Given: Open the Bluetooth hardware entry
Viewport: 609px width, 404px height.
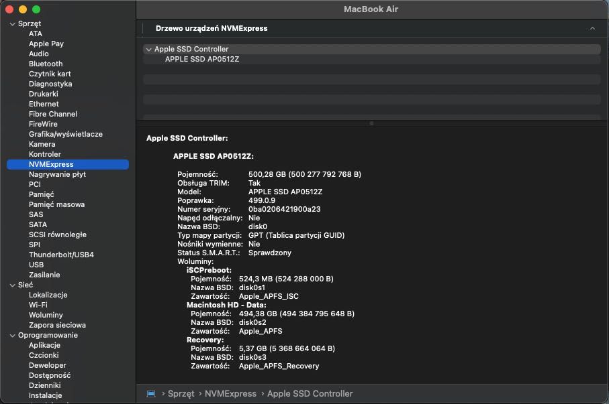Looking at the screenshot, I should point(46,64).
